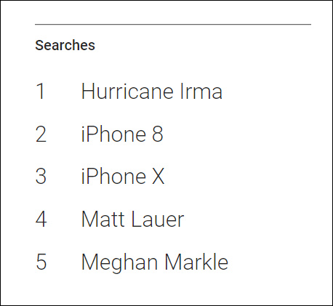
Task: Click the letter X after the word iPhone
Action: coord(159,177)
